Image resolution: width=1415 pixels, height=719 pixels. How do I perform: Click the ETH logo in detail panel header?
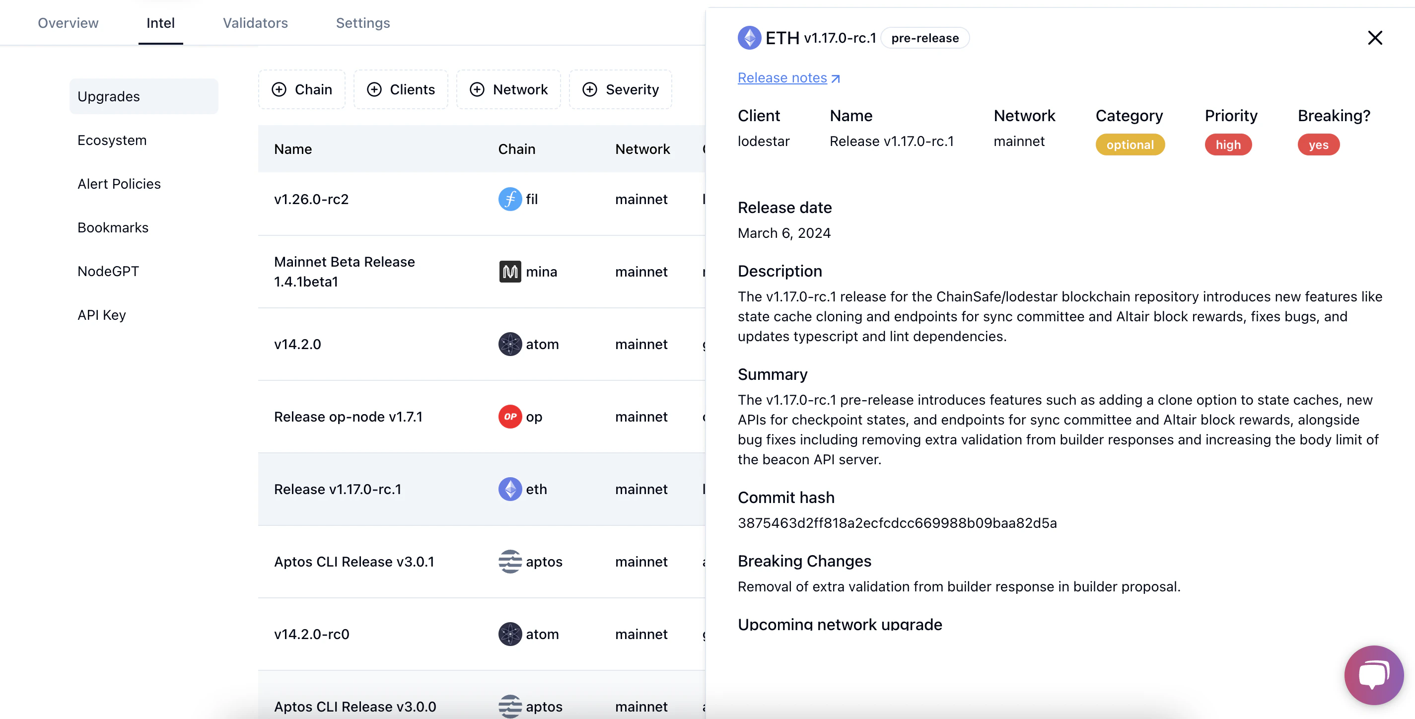click(749, 38)
